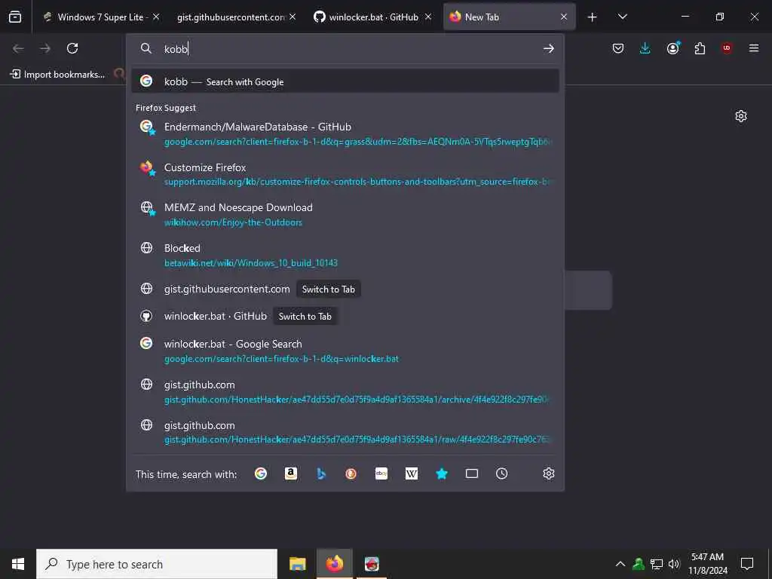
Task: Open gist.github.com archive link suggestion
Action: (345, 391)
